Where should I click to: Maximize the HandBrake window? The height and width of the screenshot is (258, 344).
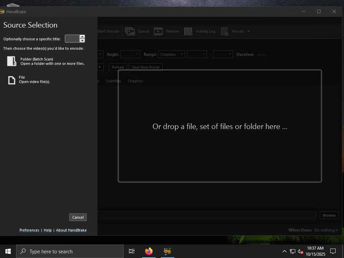319,12
